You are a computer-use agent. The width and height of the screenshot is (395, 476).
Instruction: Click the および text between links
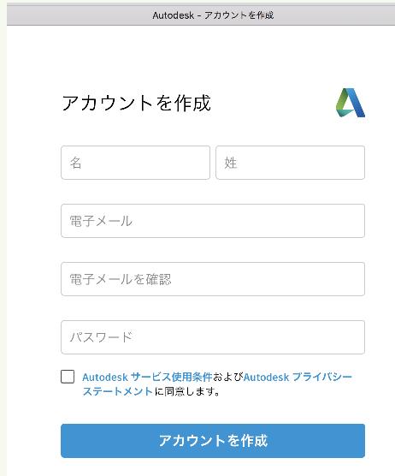(x=227, y=377)
